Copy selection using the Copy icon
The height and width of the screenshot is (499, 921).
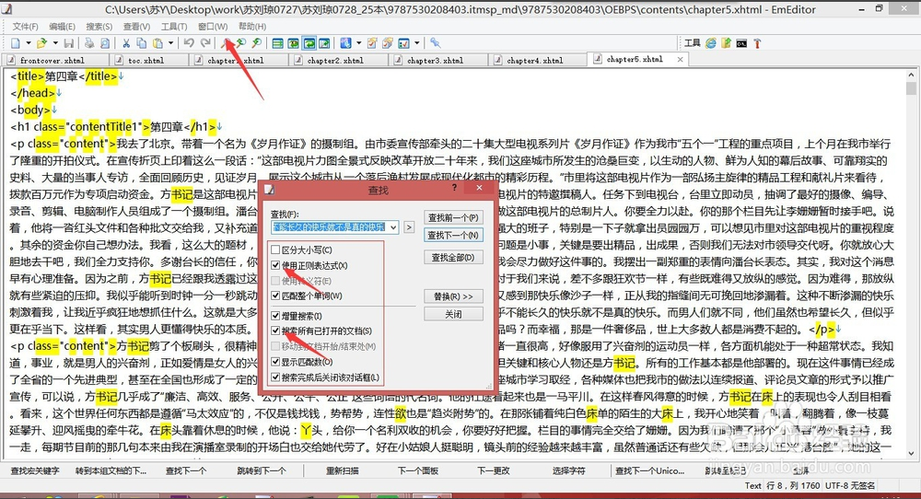[142, 43]
